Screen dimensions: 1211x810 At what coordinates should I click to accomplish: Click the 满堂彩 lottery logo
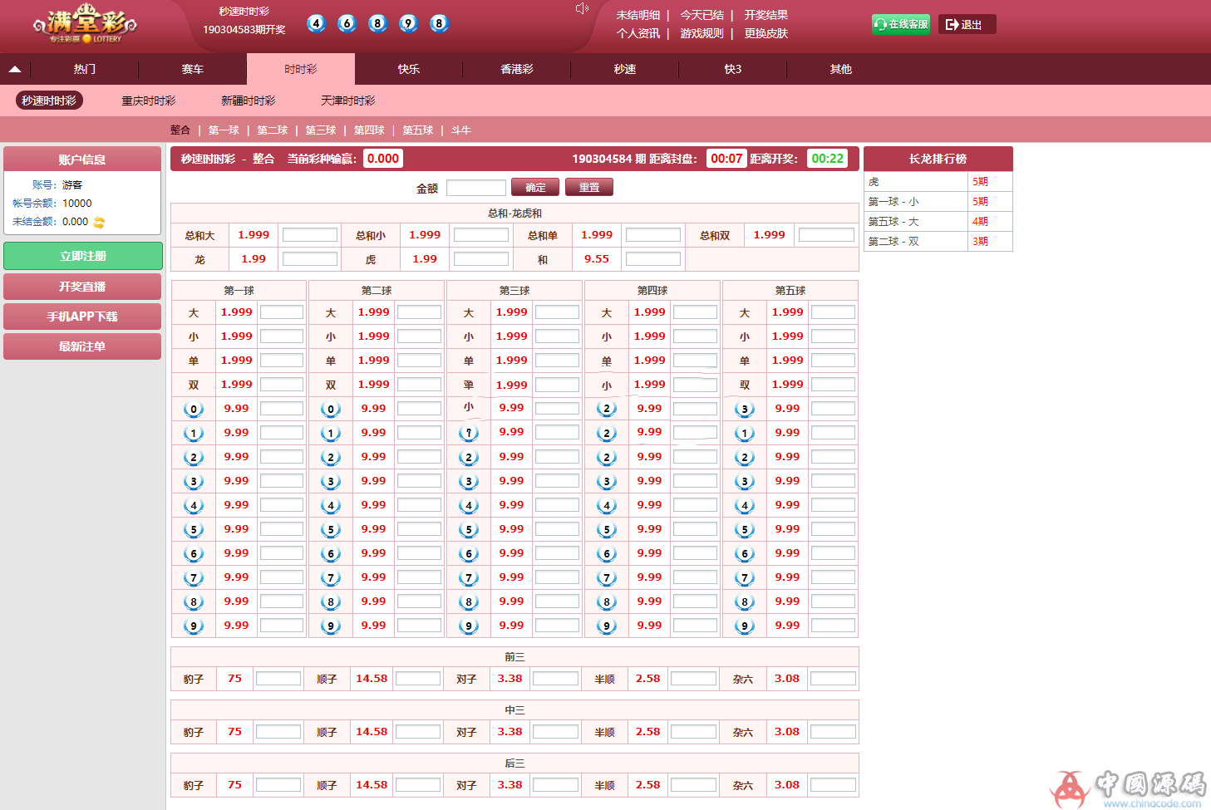pos(85,24)
